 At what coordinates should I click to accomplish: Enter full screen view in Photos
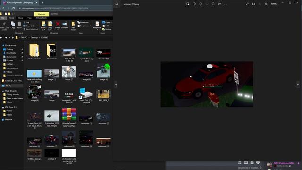click(x=247, y=4)
